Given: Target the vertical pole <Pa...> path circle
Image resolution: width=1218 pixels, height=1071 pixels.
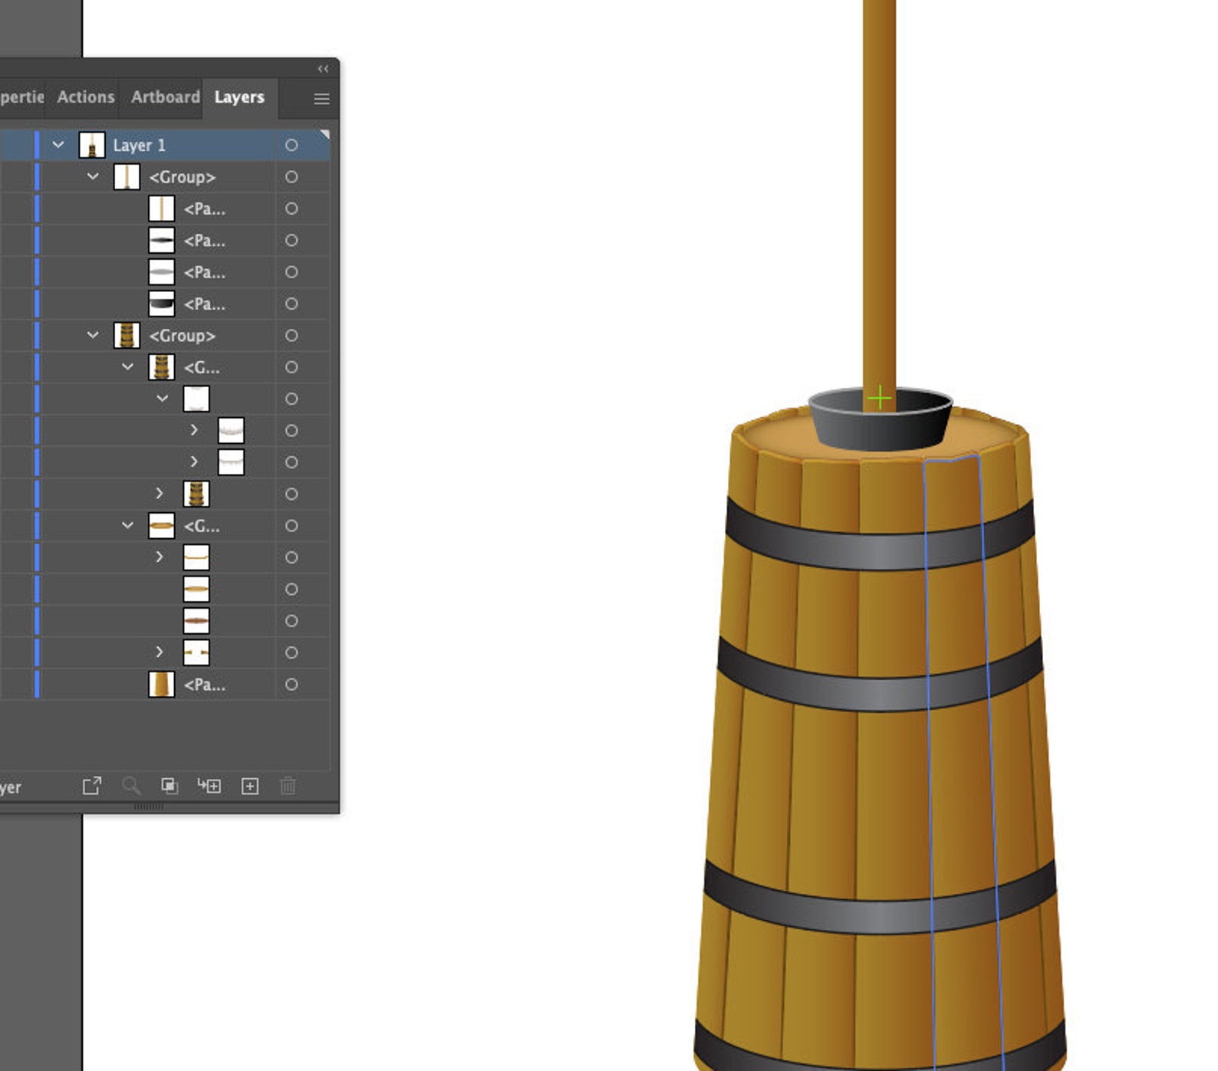Looking at the screenshot, I should point(291,209).
